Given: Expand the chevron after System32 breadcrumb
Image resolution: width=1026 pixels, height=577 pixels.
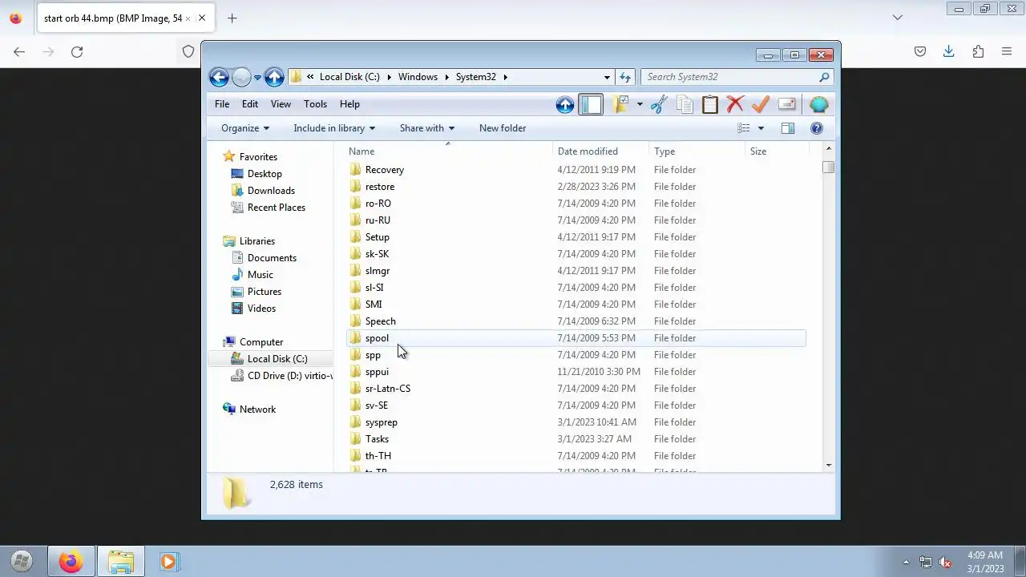Looking at the screenshot, I should coord(506,77).
